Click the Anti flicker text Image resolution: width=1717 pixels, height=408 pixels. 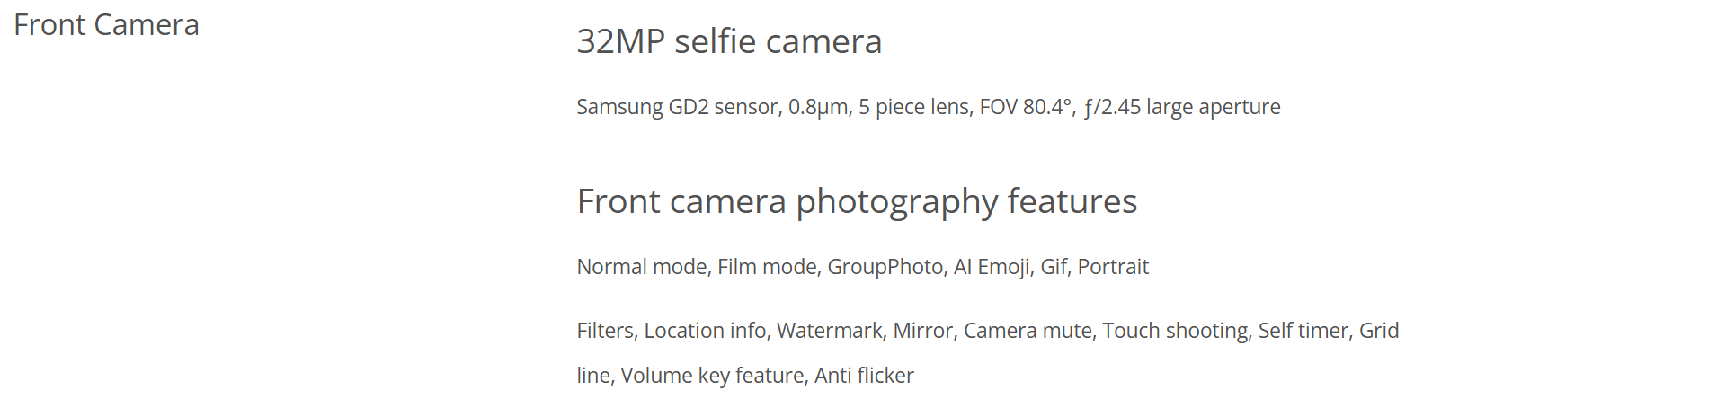864,376
